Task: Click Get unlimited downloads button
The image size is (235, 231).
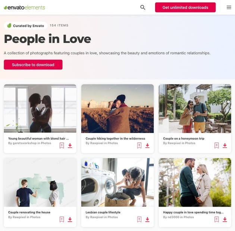Action: [185, 7]
